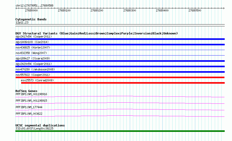Click the PPFIBP1|NM_003622 transcript label
This screenshot has width=232, height=141.
click(29, 114)
